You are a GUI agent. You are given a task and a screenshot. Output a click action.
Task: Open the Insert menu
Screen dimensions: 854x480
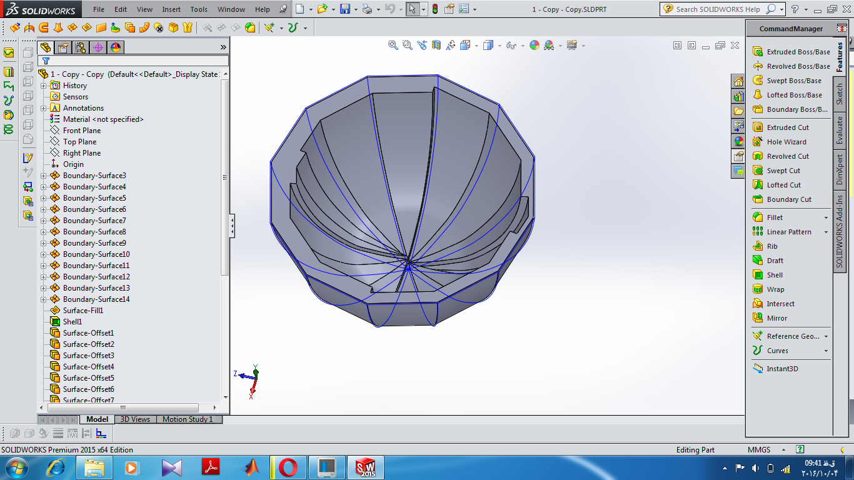(x=171, y=9)
